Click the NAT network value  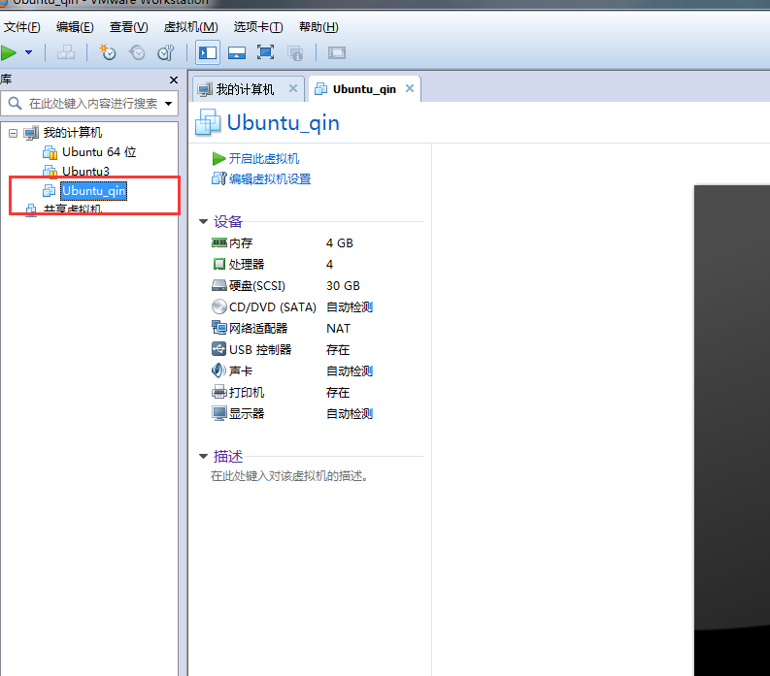(x=338, y=328)
